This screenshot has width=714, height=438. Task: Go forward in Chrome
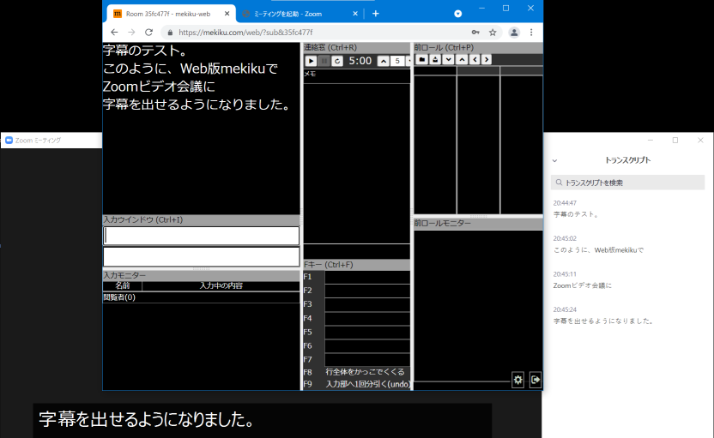coord(131,33)
